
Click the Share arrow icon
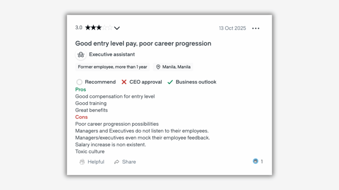116,162
